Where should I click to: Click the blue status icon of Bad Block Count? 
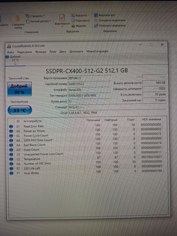[11, 145]
